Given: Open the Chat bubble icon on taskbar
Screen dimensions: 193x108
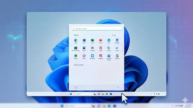Looking at the screenshot, I should [x=99, y=94].
